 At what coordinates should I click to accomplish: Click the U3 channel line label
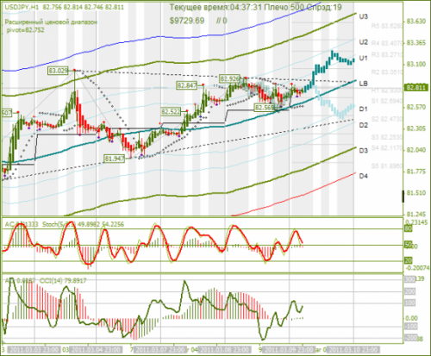364,16
